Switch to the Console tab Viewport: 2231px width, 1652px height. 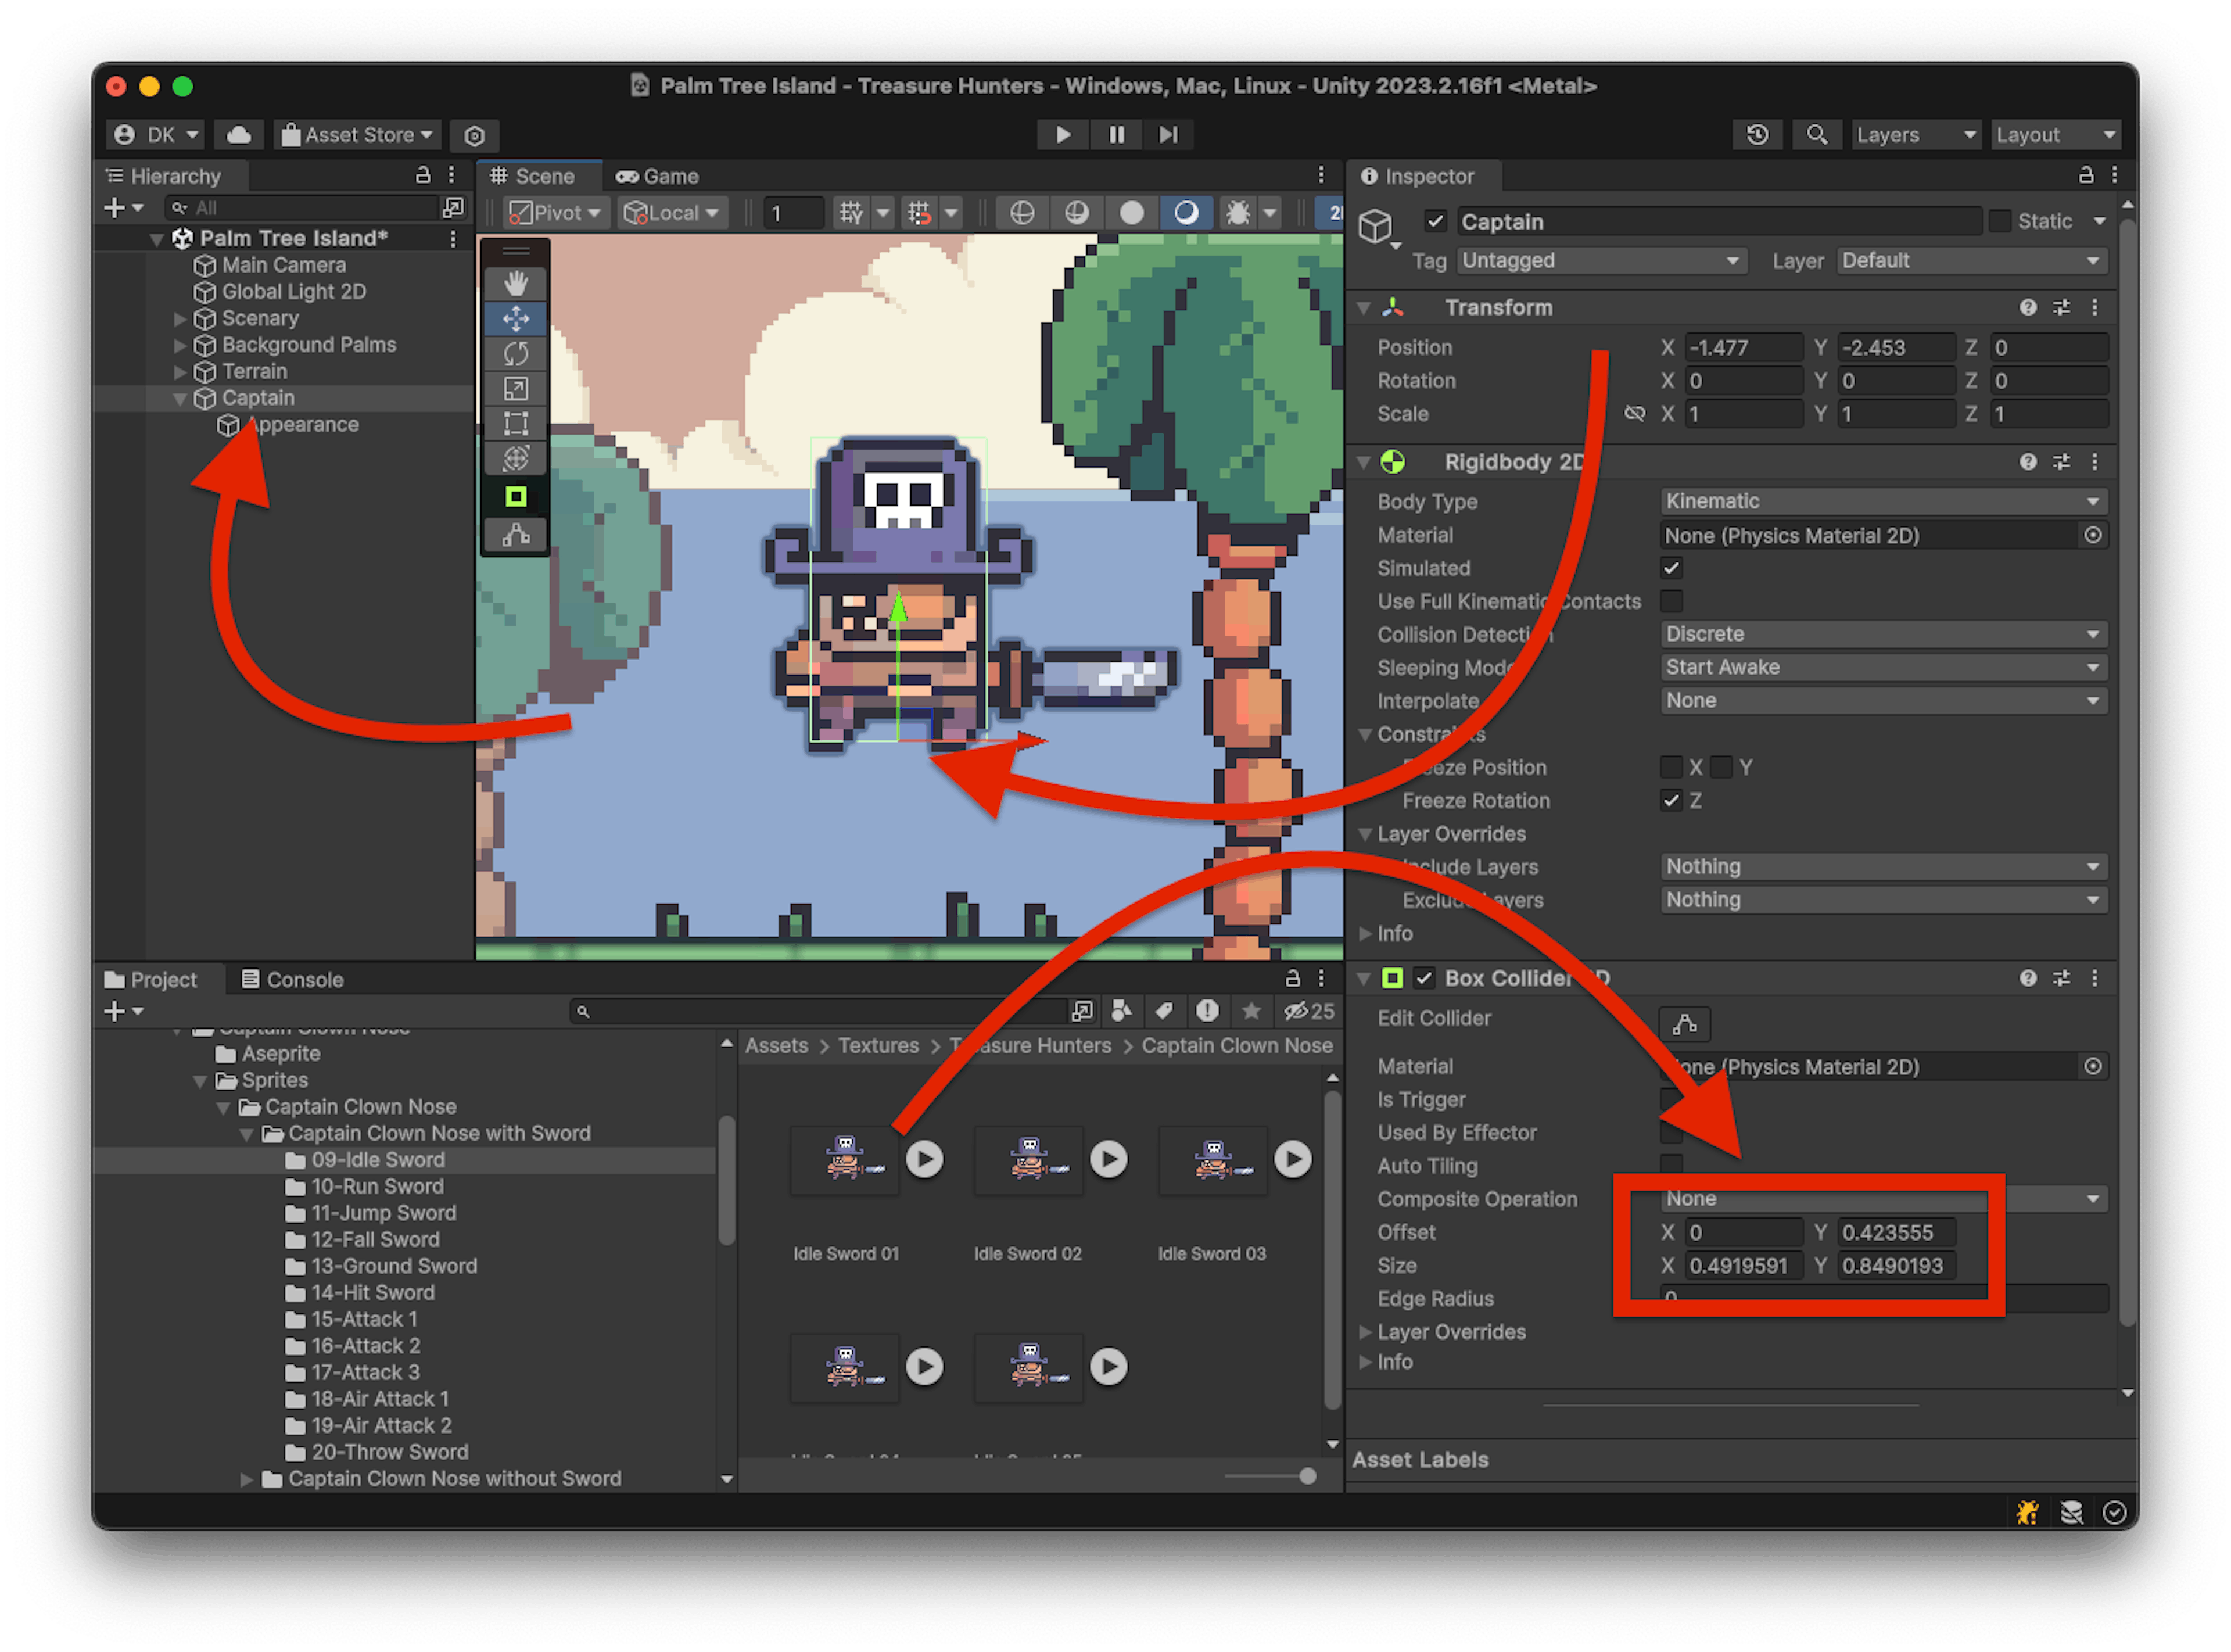pyautogui.click(x=292, y=980)
